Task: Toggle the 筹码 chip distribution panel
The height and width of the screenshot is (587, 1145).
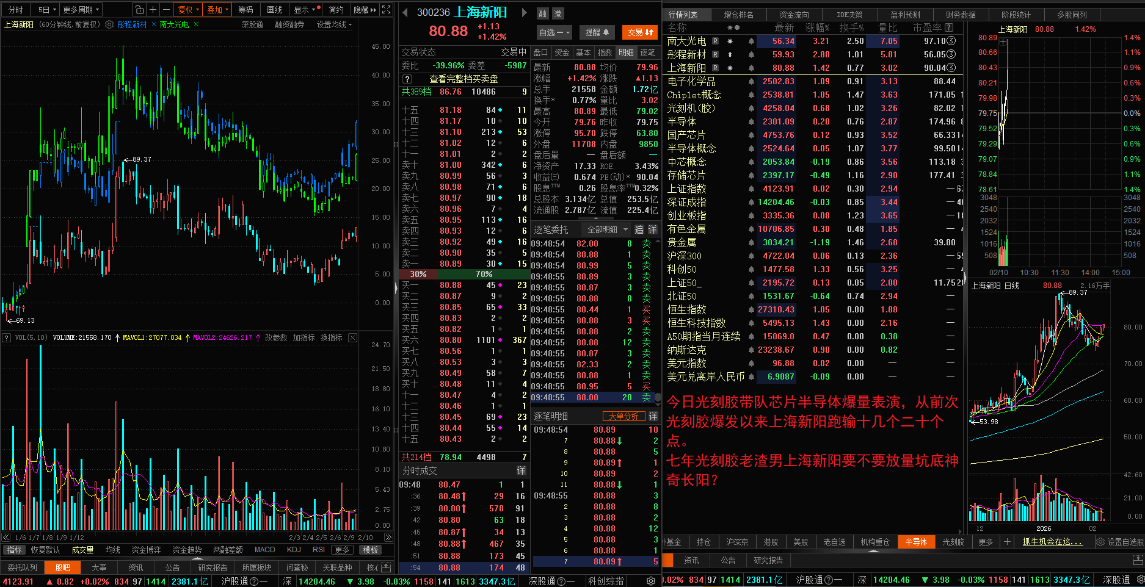Action: tap(245, 10)
